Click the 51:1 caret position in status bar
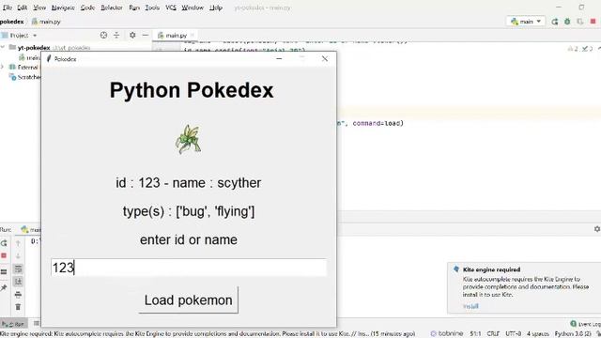 (475, 333)
